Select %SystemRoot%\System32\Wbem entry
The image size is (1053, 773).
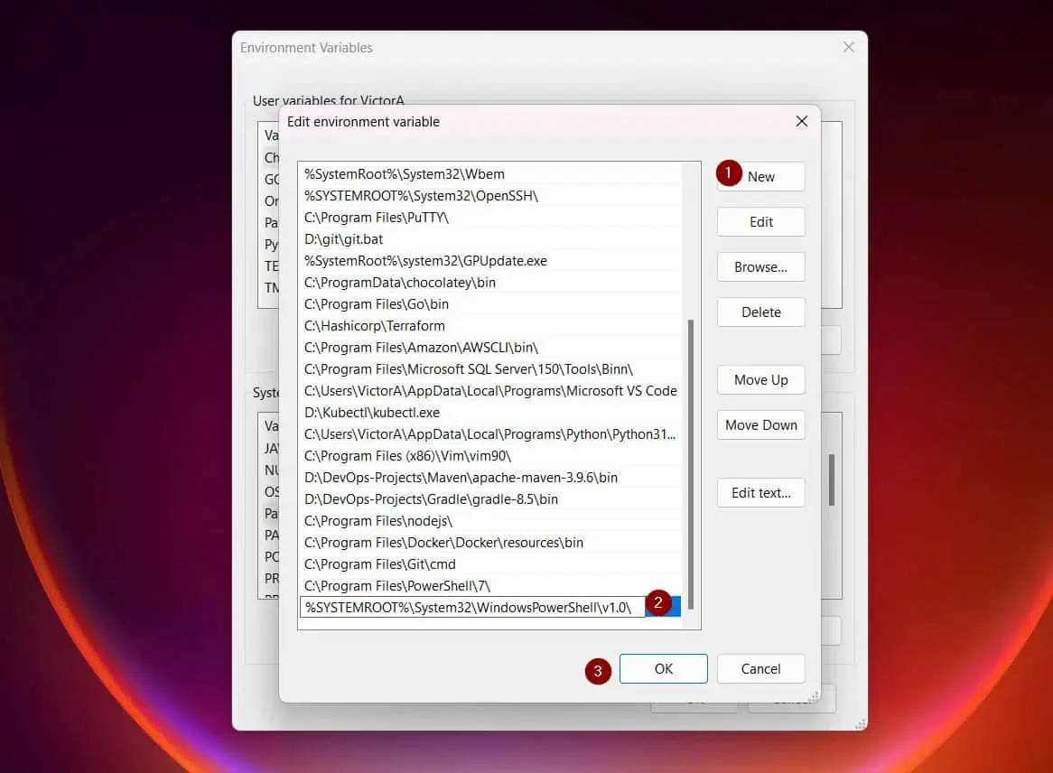[490, 174]
